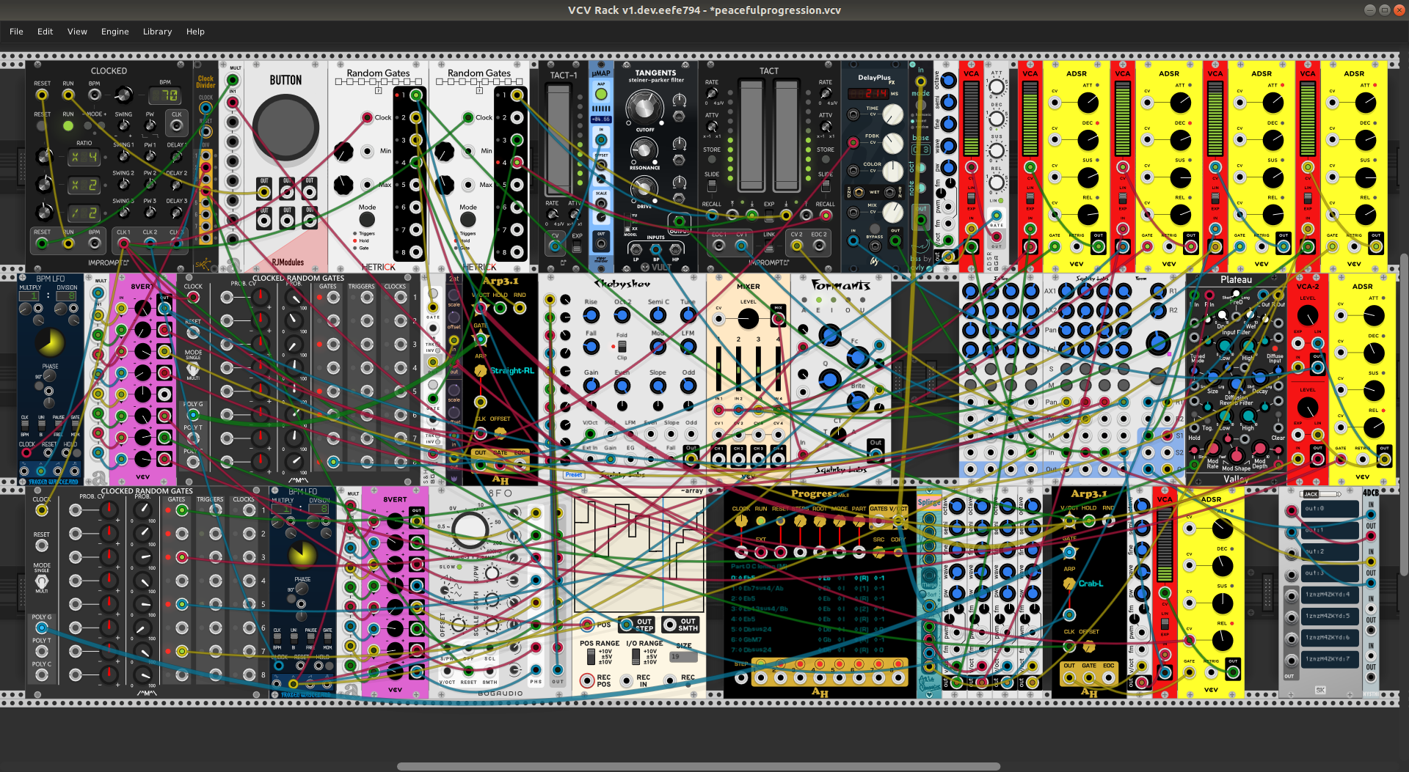
Task: Click the LEVEL knob on MIXER module
Action: (748, 319)
